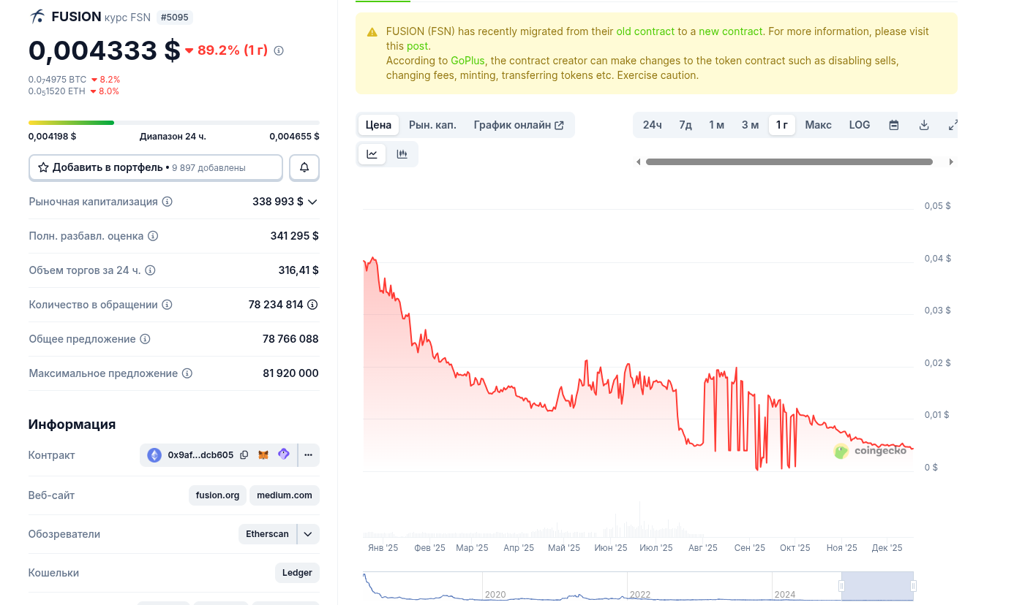This screenshot has width=1014, height=605.
Task: Click Добавить в портфель button
Action: click(155, 167)
